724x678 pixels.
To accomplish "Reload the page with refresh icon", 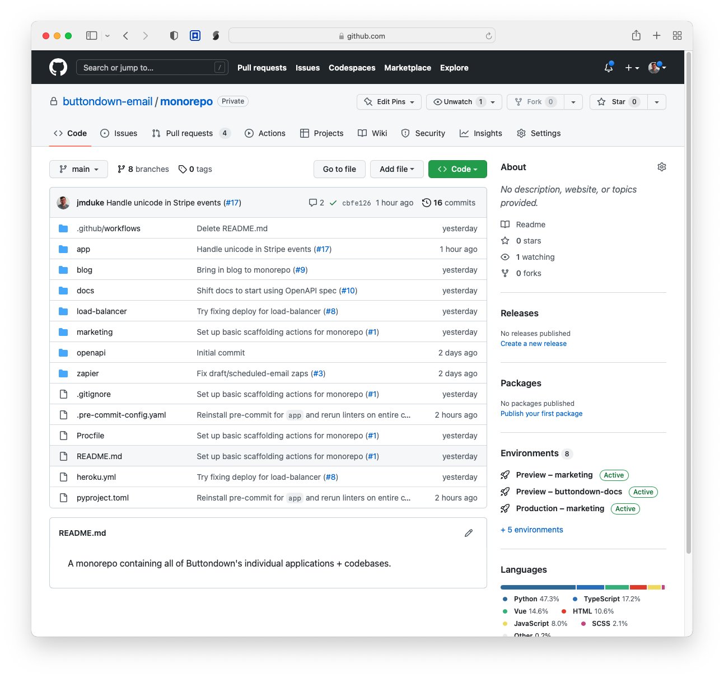I will [x=488, y=36].
